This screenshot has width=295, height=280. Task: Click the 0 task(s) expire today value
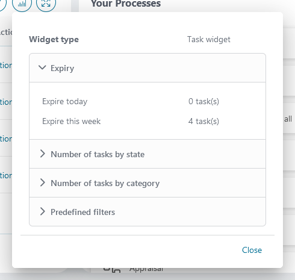pos(203,101)
